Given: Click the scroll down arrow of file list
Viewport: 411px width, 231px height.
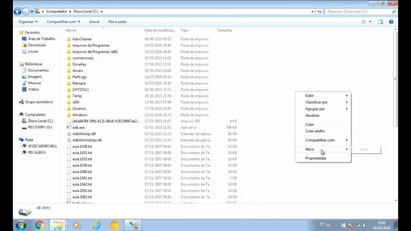Looking at the screenshot, I should (396, 201).
